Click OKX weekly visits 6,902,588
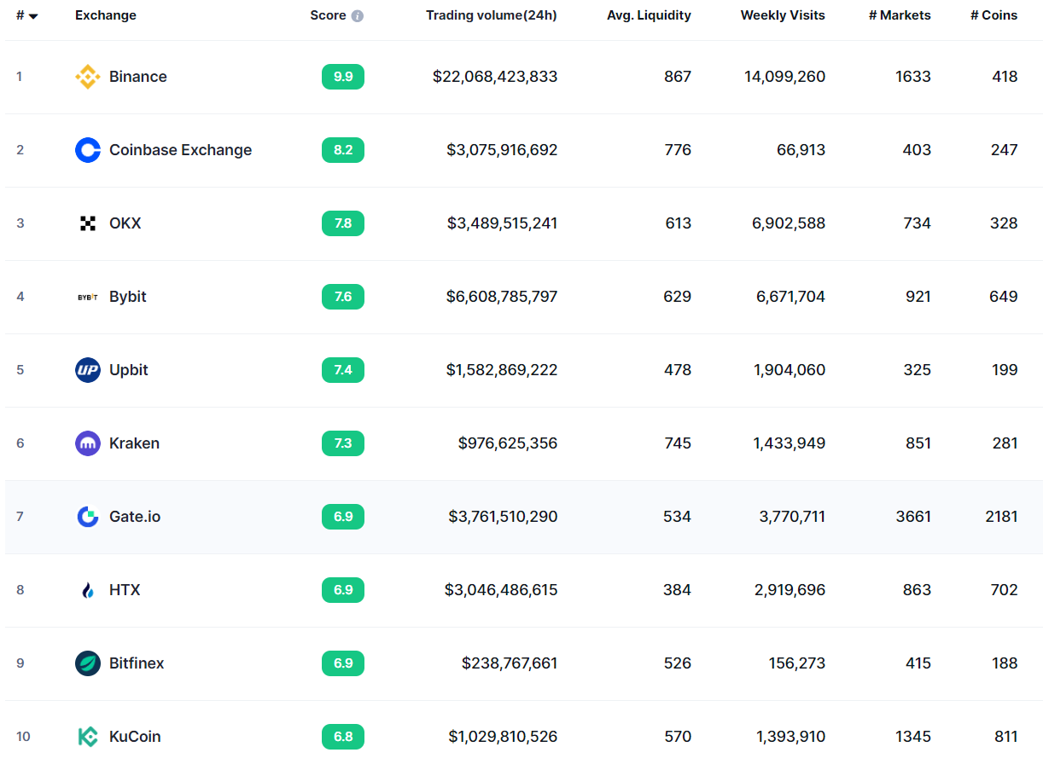Viewport: 1043px width, 770px height. click(x=789, y=223)
